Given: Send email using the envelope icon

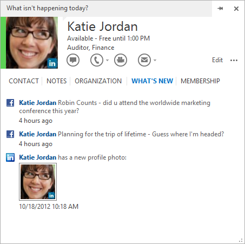Looking at the screenshot, I should pyautogui.click(x=144, y=60).
